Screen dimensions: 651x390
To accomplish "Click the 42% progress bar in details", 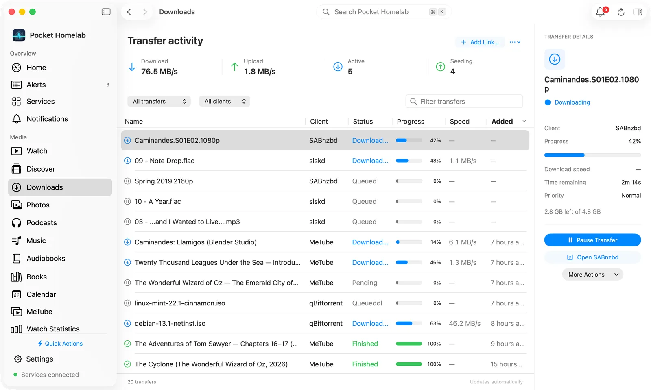I will point(592,155).
